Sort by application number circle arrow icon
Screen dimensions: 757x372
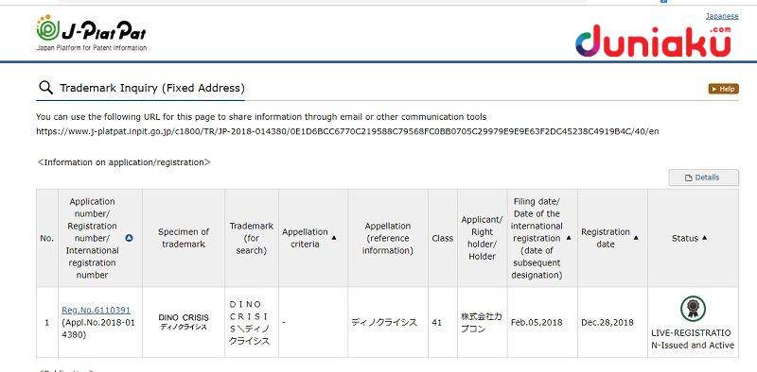pos(129,238)
